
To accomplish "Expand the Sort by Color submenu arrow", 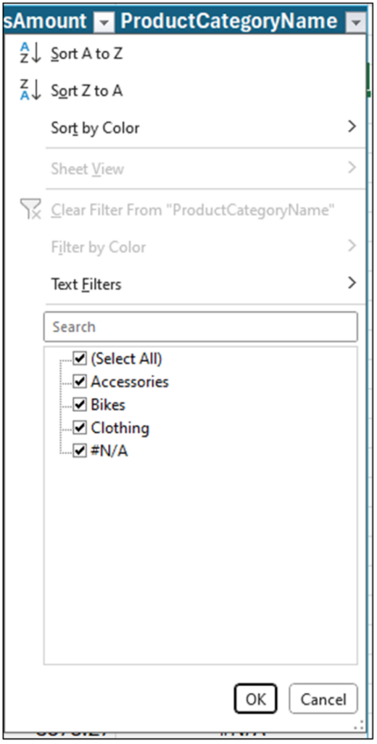I will click(x=352, y=126).
